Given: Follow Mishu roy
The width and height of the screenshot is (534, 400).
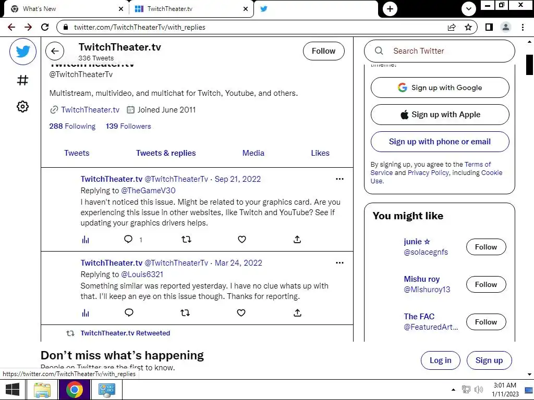Looking at the screenshot, I should (486, 284).
